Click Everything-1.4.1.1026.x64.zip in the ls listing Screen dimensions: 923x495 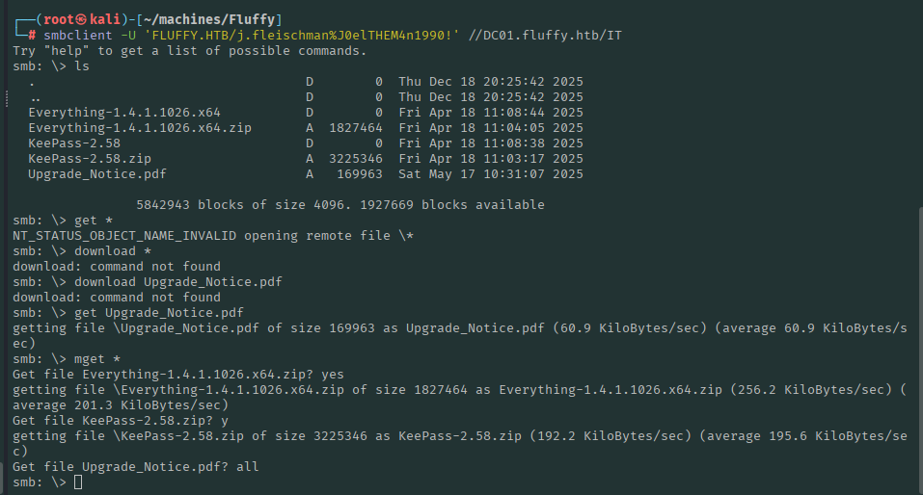pos(140,128)
